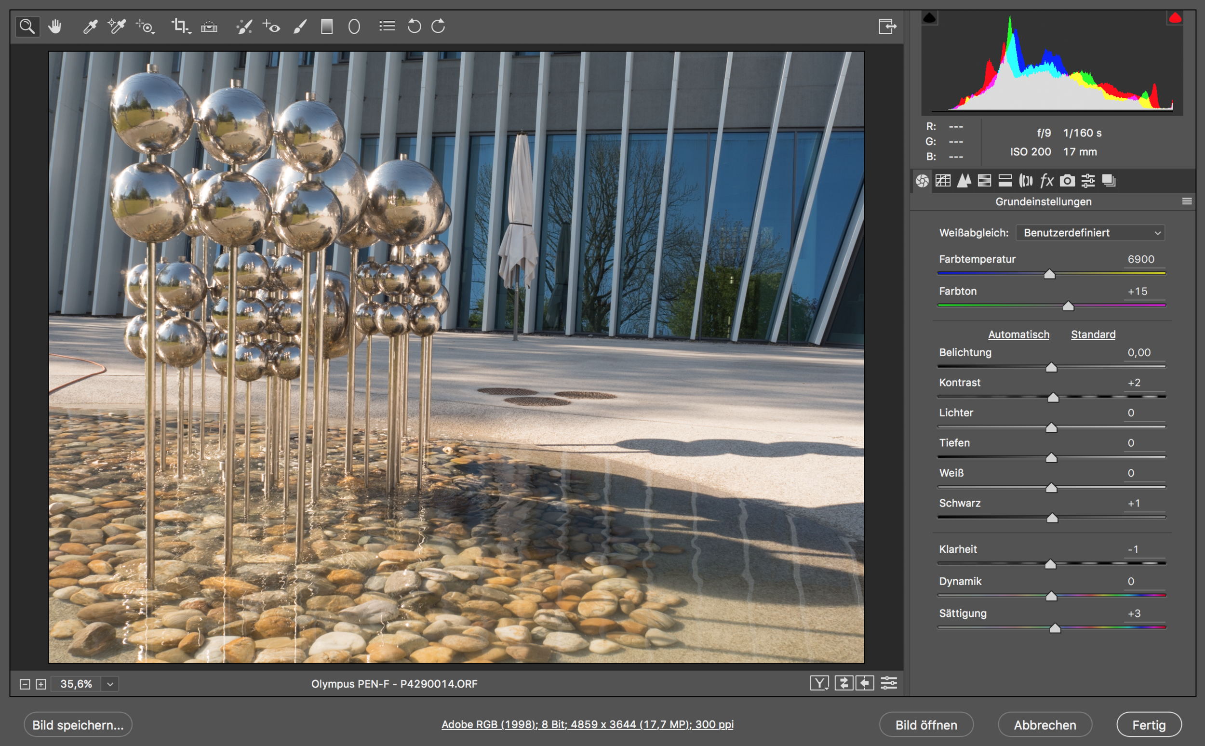Adjust the Farbton slider handle
Image resolution: width=1205 pixels, height=746 pixels.
click(1068, 306)
